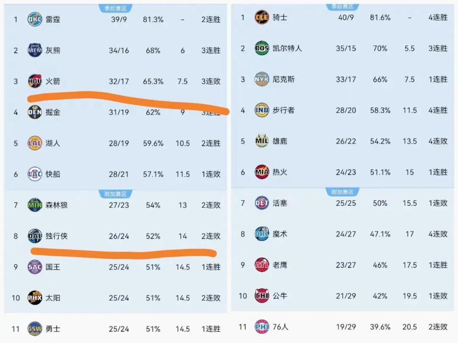This screenshot has height=343, width=458.
Task: Select the 雄鹿 team name
Action: (280, 141)
